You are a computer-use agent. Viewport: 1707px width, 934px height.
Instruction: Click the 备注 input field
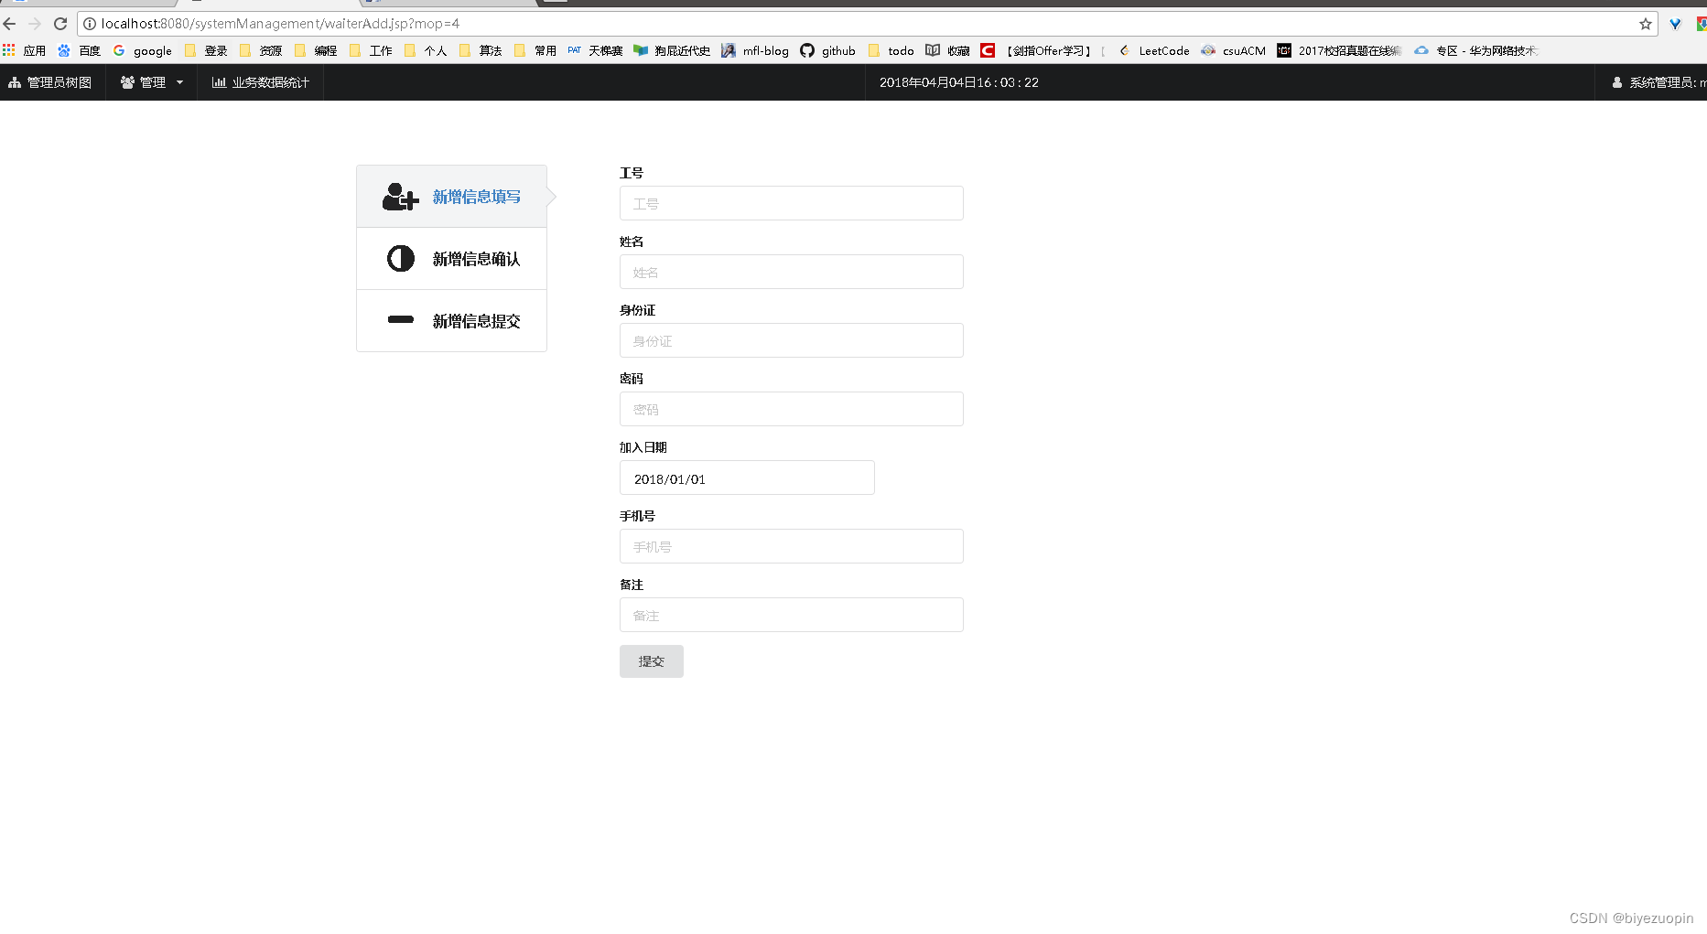tap(792, 615)
